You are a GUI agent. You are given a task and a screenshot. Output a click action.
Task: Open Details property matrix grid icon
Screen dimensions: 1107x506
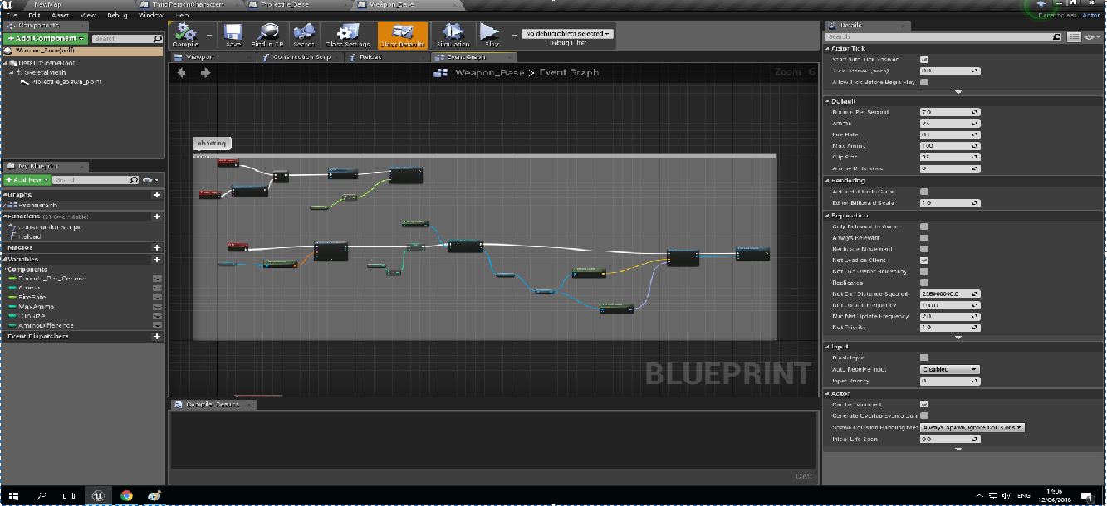1075,37
